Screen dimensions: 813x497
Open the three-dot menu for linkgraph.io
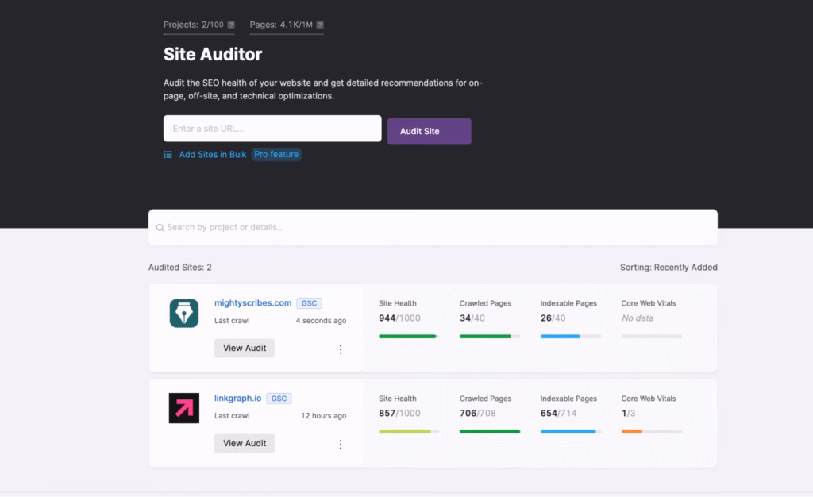tap(341, 444)
